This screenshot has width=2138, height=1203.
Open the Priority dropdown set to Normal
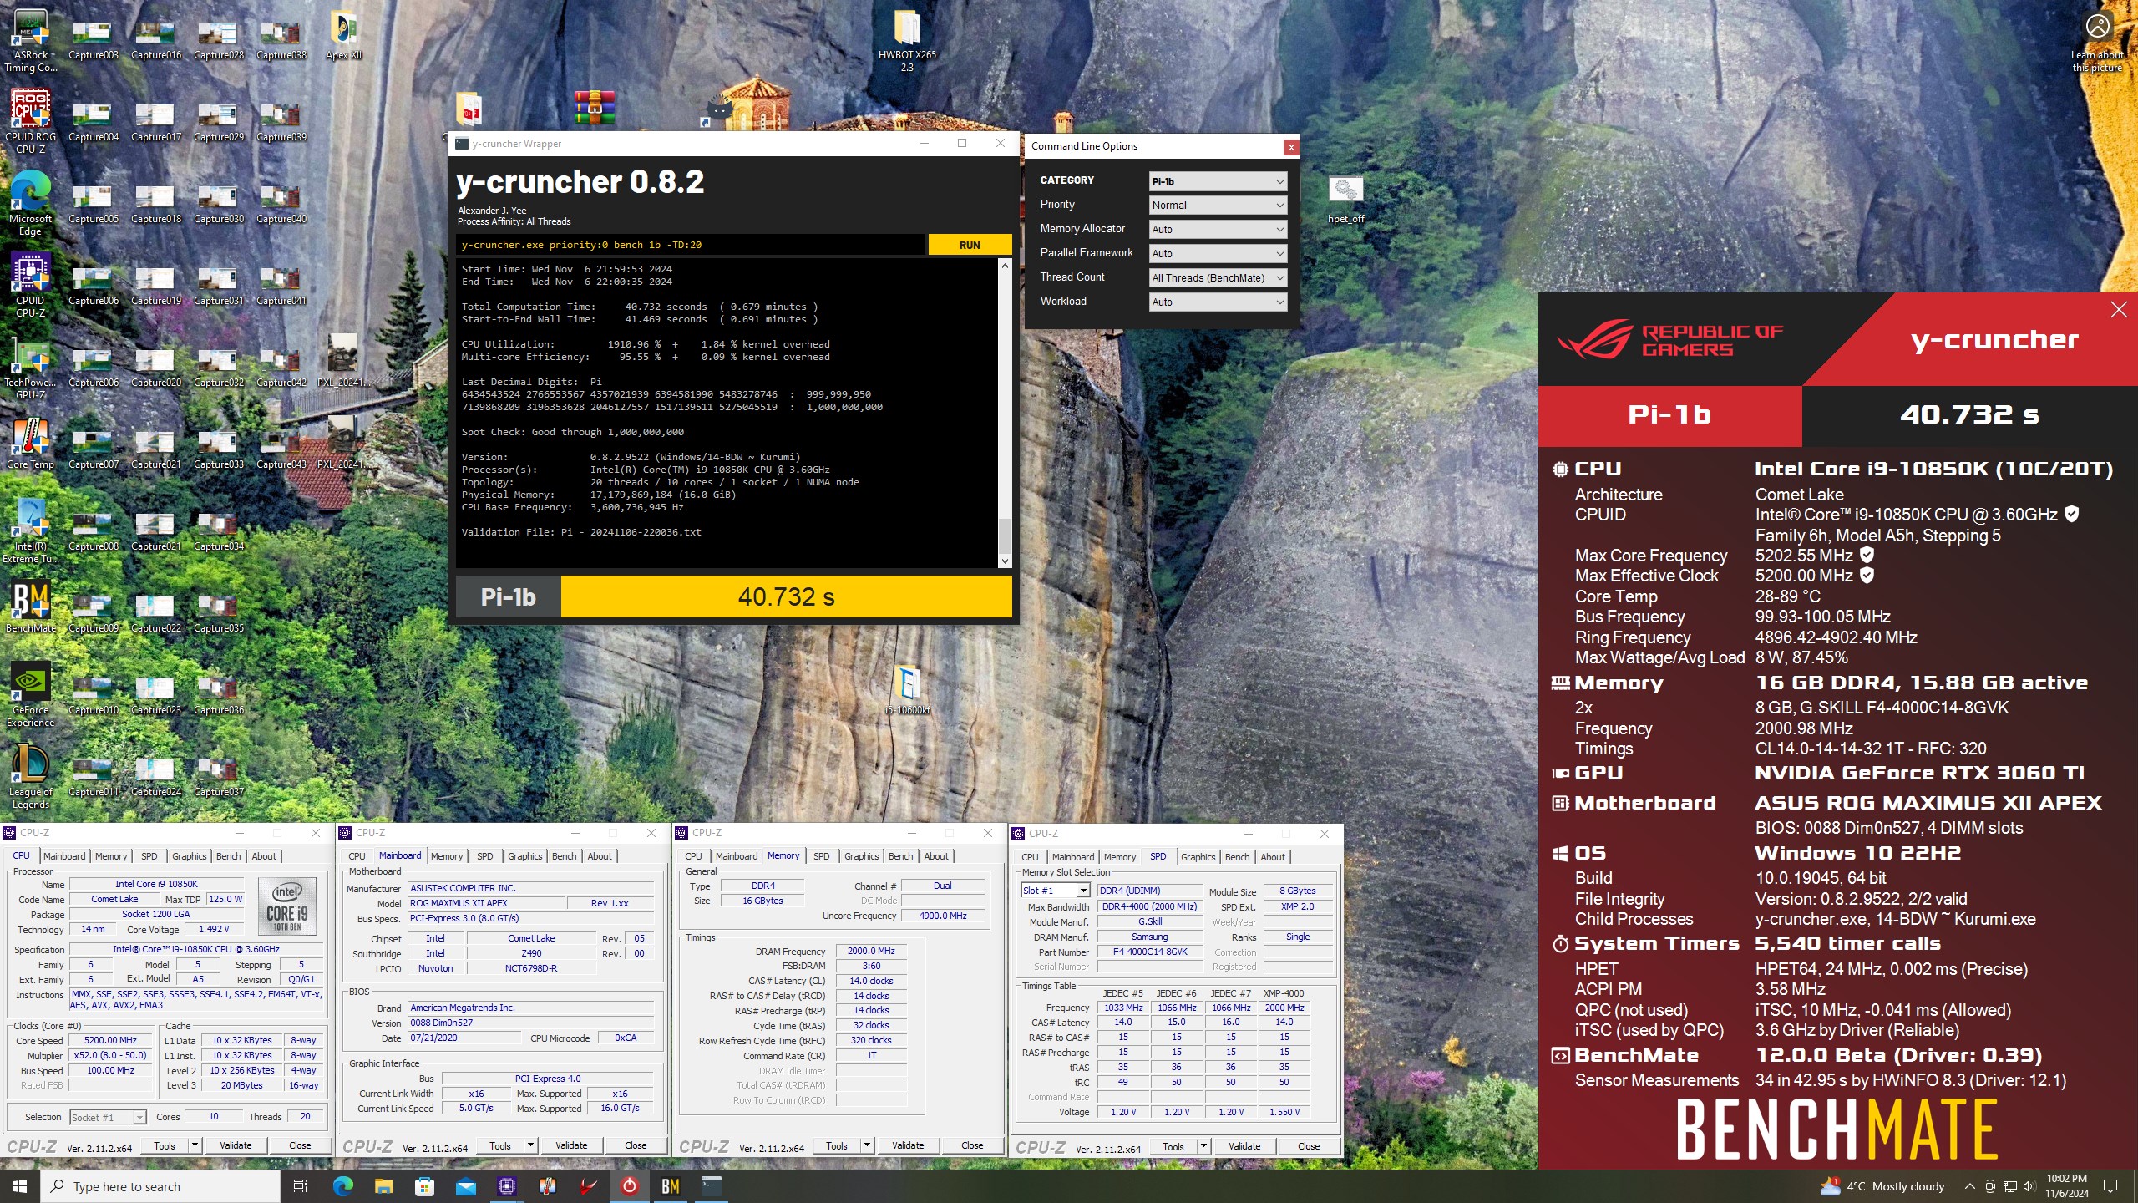pyautogui.click(x=1218, y=205)
